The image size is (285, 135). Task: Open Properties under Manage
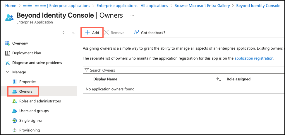pyautogui.click(x=28, y=82)
